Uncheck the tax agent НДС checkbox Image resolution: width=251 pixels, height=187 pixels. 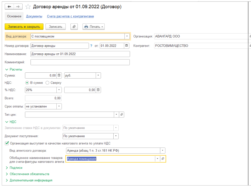coord(7,143)
